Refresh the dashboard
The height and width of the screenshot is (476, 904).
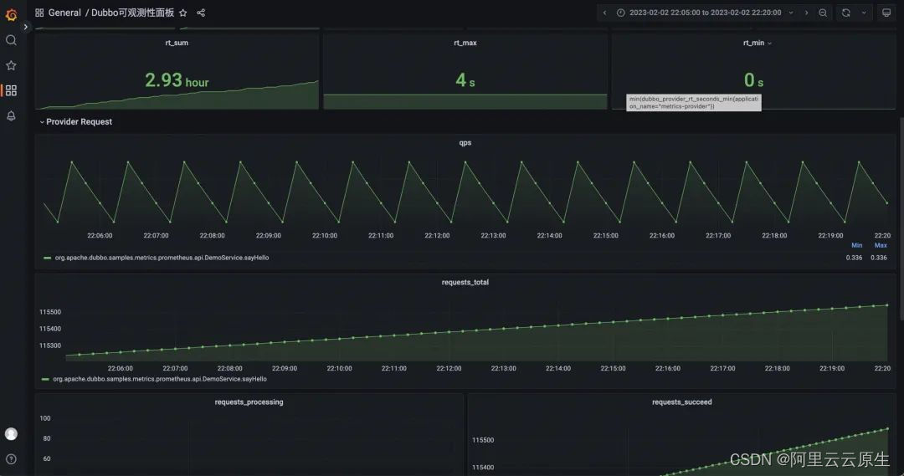pos(845,13)
